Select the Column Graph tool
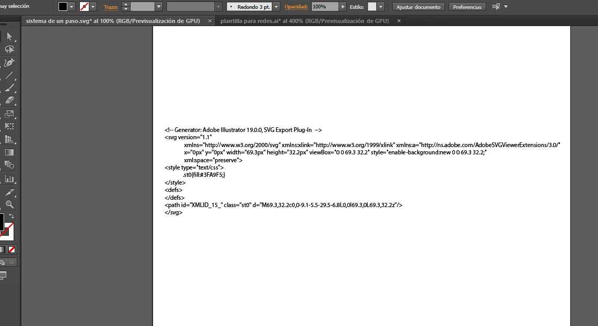The image size is (598, 326). point(9,178)
